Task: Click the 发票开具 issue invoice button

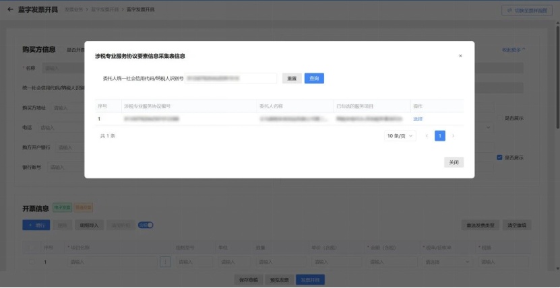Action: [310, 279]
